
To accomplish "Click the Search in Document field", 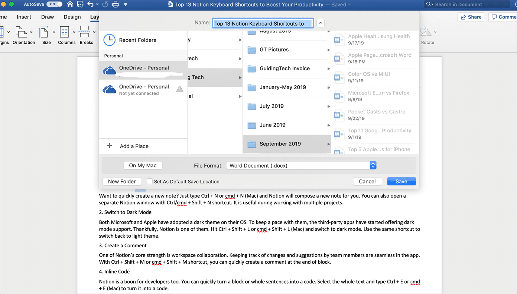I will click(x=467, y=4).
